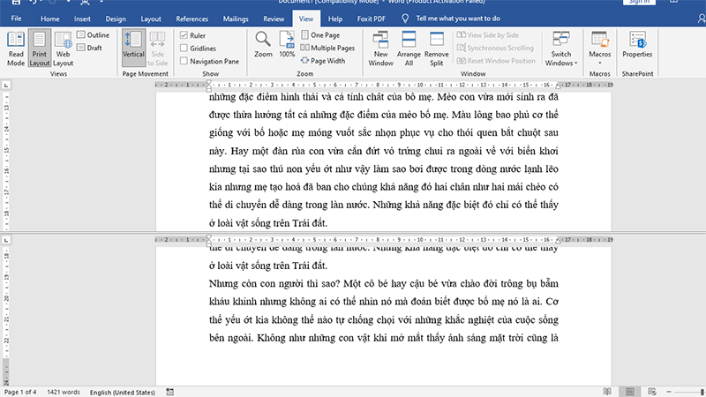Open the Mailings ribbon tab

233,18
